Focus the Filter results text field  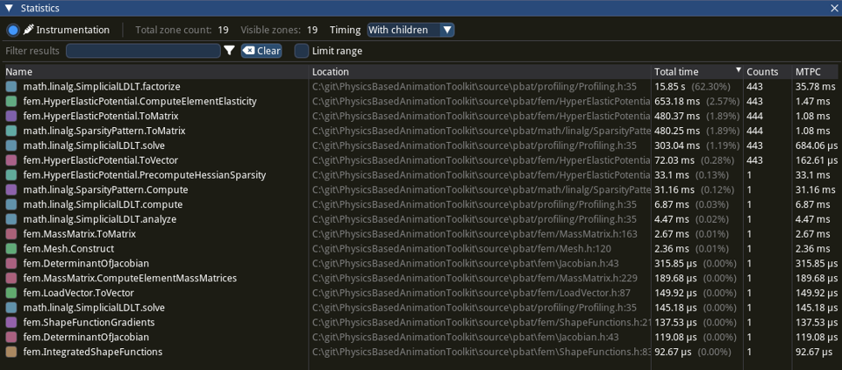143,51
